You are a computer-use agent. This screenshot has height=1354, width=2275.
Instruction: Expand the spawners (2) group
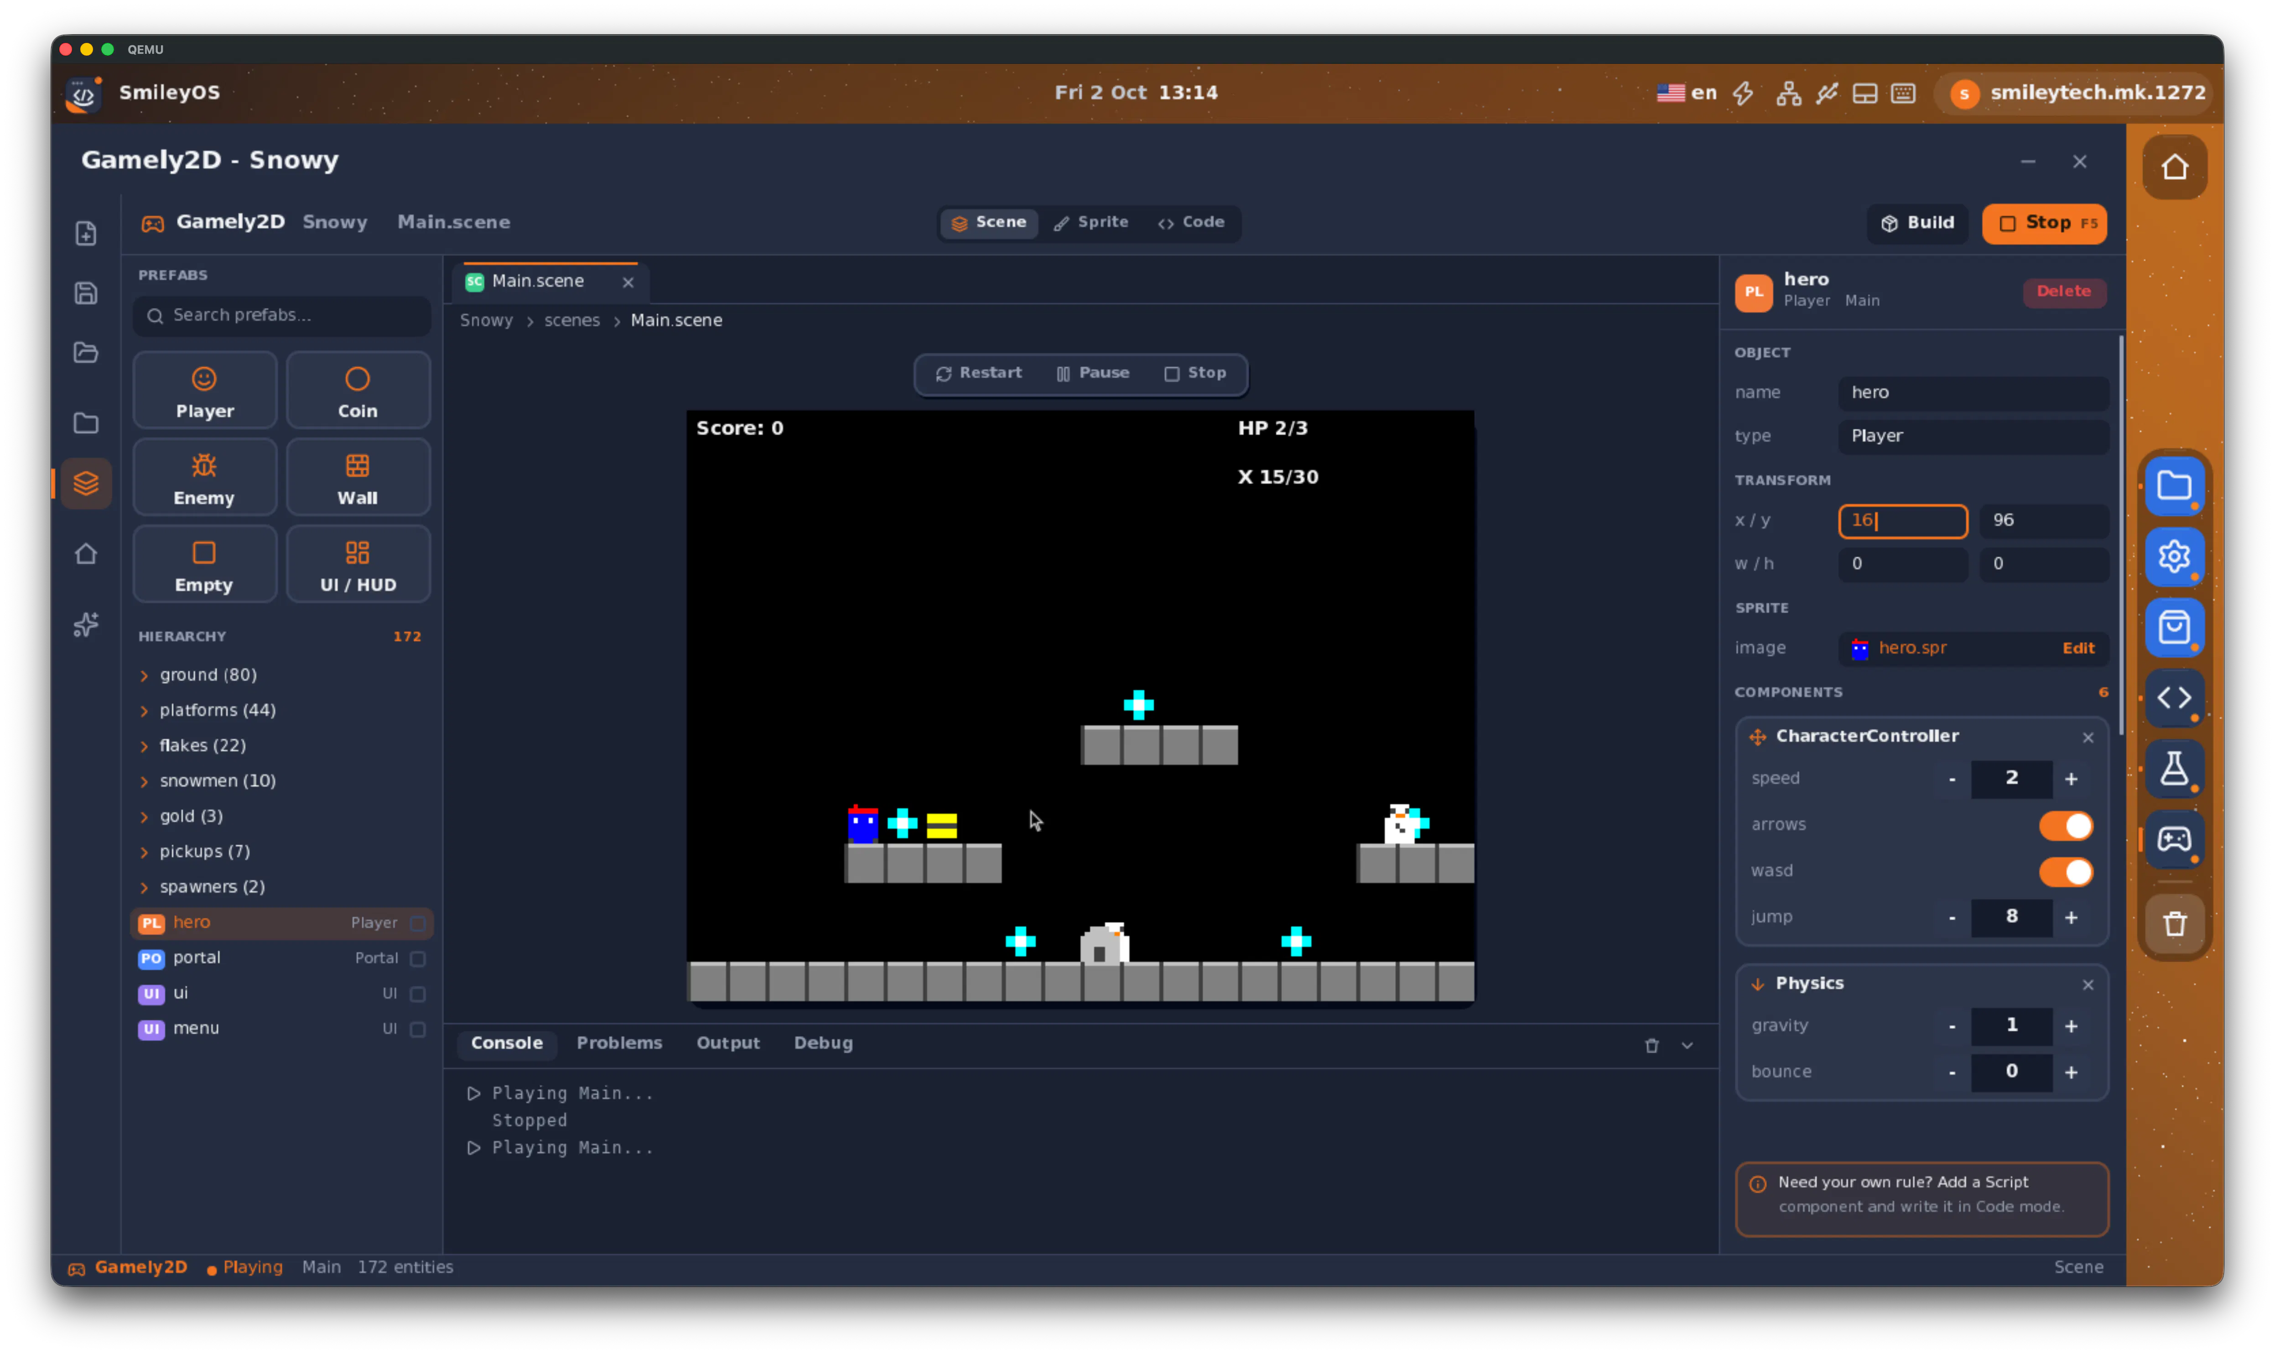point(144,887)
